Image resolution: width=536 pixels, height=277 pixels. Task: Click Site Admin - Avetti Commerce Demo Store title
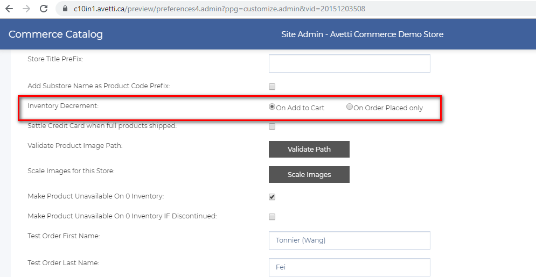[363, 34]
